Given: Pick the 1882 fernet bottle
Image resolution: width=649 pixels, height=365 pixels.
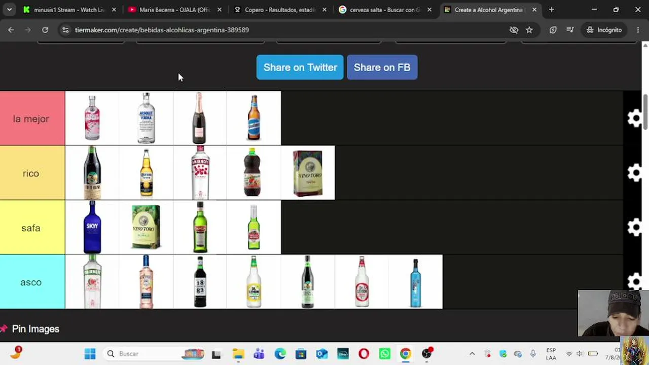Looking at the screenshot, I should tap(200, 282).
